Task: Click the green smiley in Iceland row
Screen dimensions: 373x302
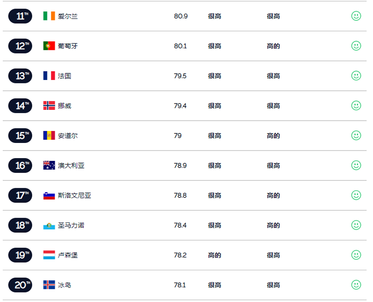Action: pos(356,285)
